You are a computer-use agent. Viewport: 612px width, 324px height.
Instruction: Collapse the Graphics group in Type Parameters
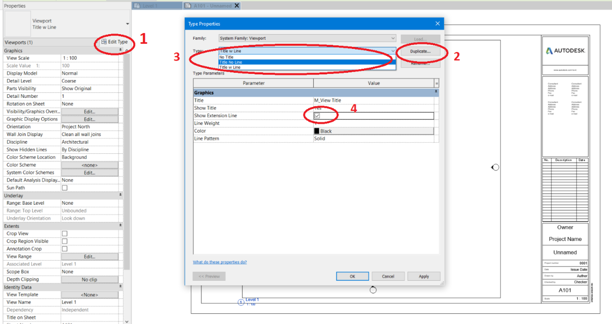[x=436, y=92]
